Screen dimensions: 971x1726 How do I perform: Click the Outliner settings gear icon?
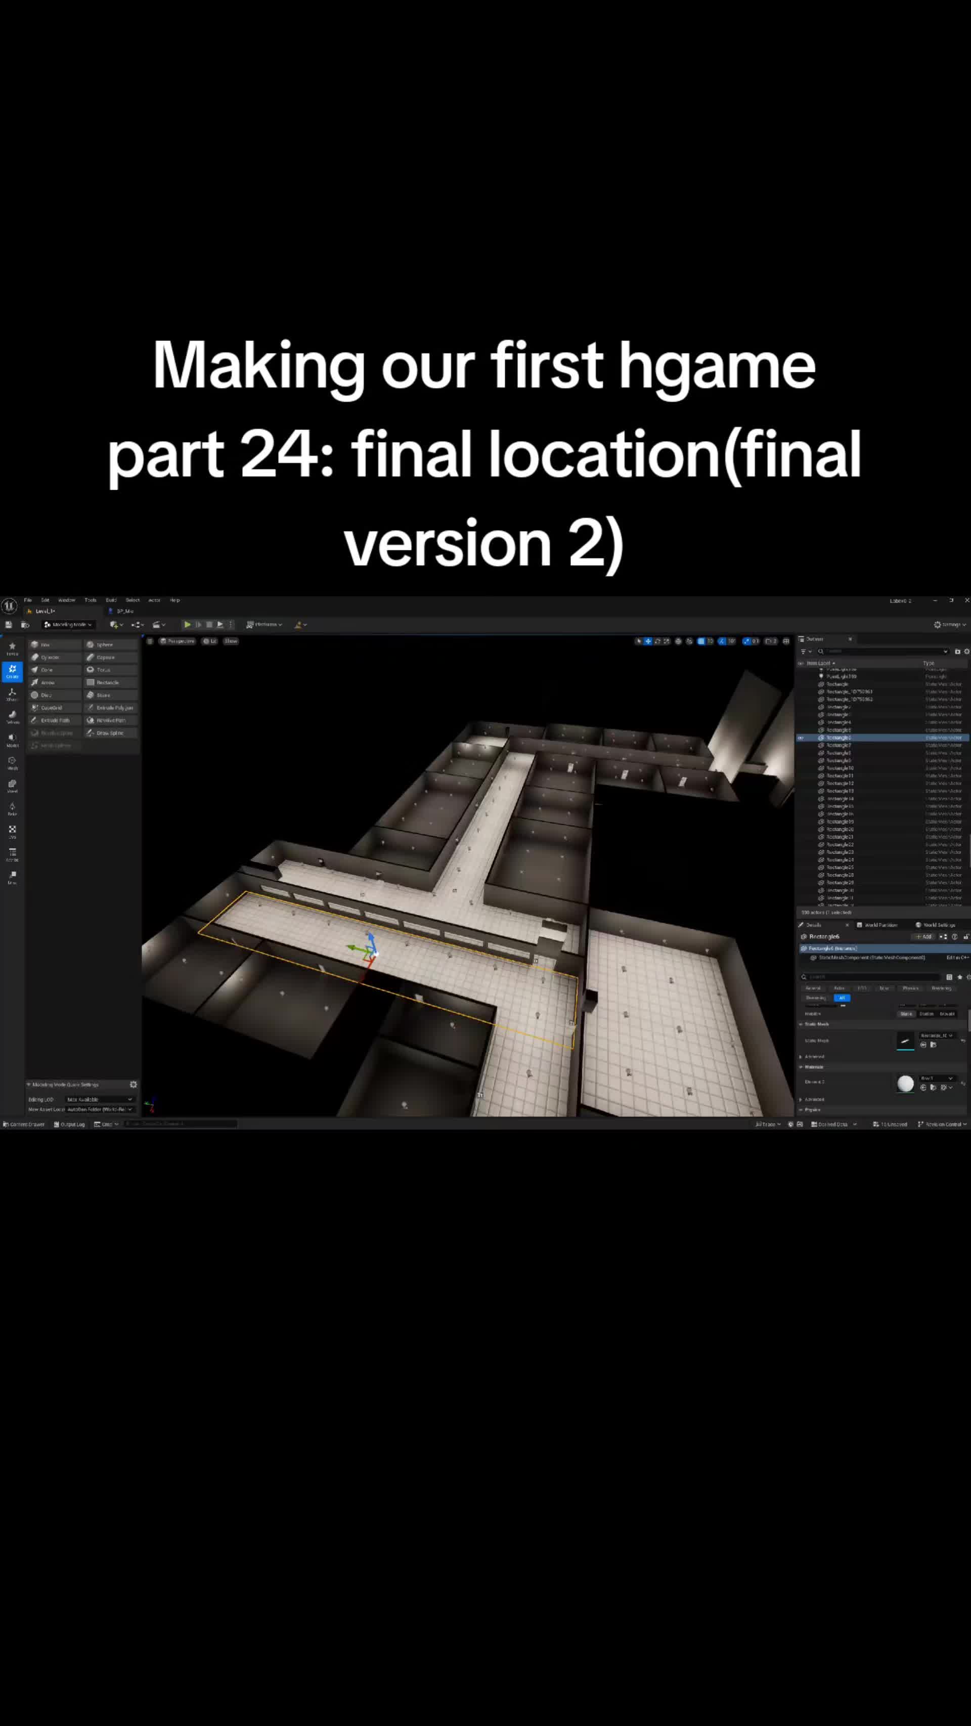pyautogui.click(x=966, y=651)
